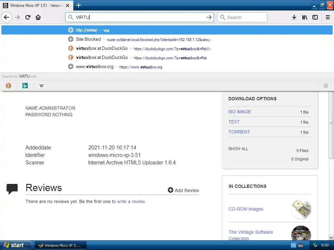Open the browser home page icon
The width and height of the screenshot is (334, 250).
(x=38, y=17)
